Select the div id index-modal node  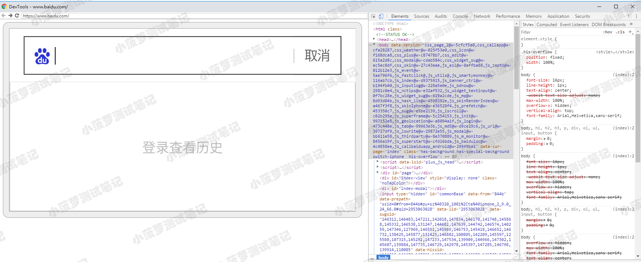point(413,188)
